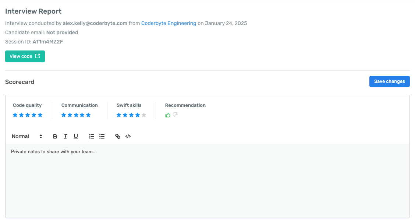Toggle bold formatting in notes editor
The width and height of the screenshot is (415, 224).
pos(55,137)
